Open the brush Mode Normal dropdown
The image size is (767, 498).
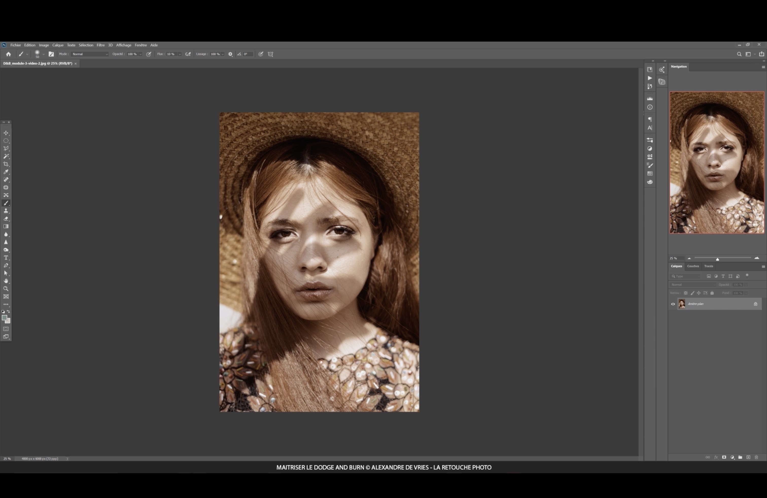click(x=90, y=54)
